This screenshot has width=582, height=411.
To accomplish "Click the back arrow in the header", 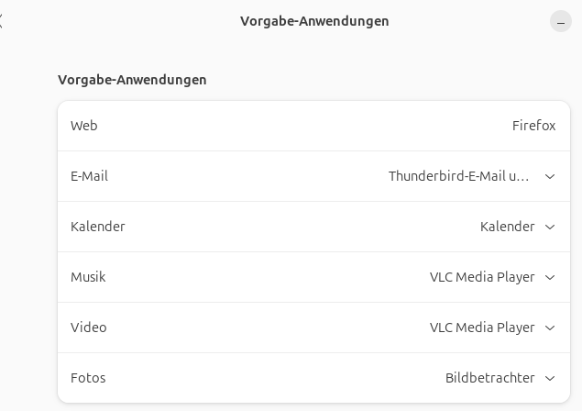I will 3,21.
